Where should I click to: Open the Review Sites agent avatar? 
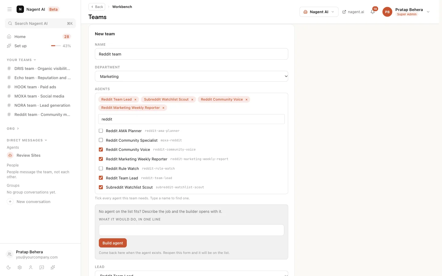(x=10, y=155)
